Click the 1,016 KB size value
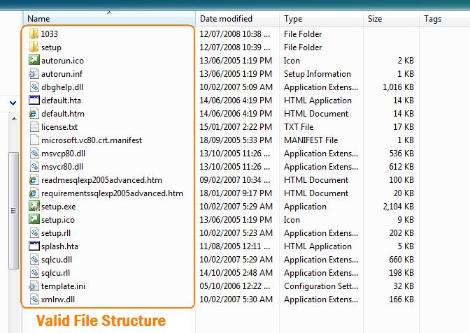Screen dimensions: 470x333 click(399, 87)
